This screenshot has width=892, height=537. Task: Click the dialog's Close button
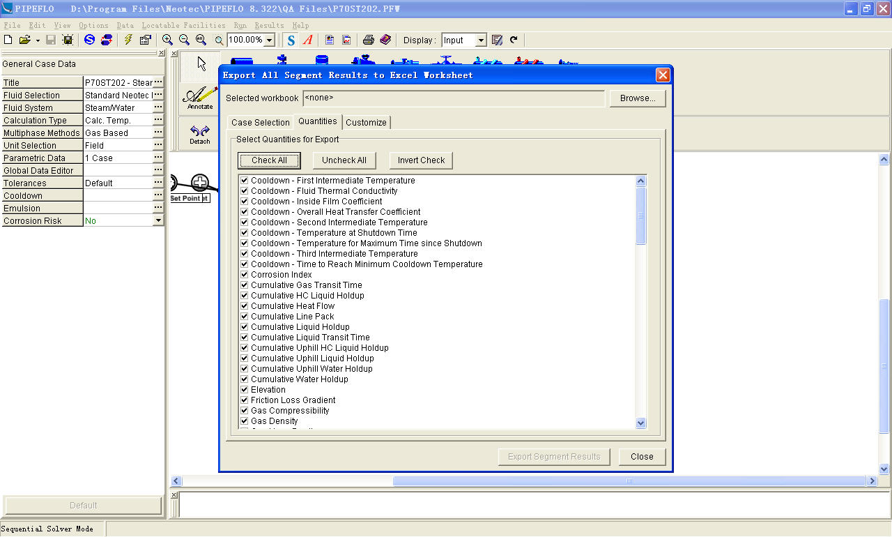(642, 457)
